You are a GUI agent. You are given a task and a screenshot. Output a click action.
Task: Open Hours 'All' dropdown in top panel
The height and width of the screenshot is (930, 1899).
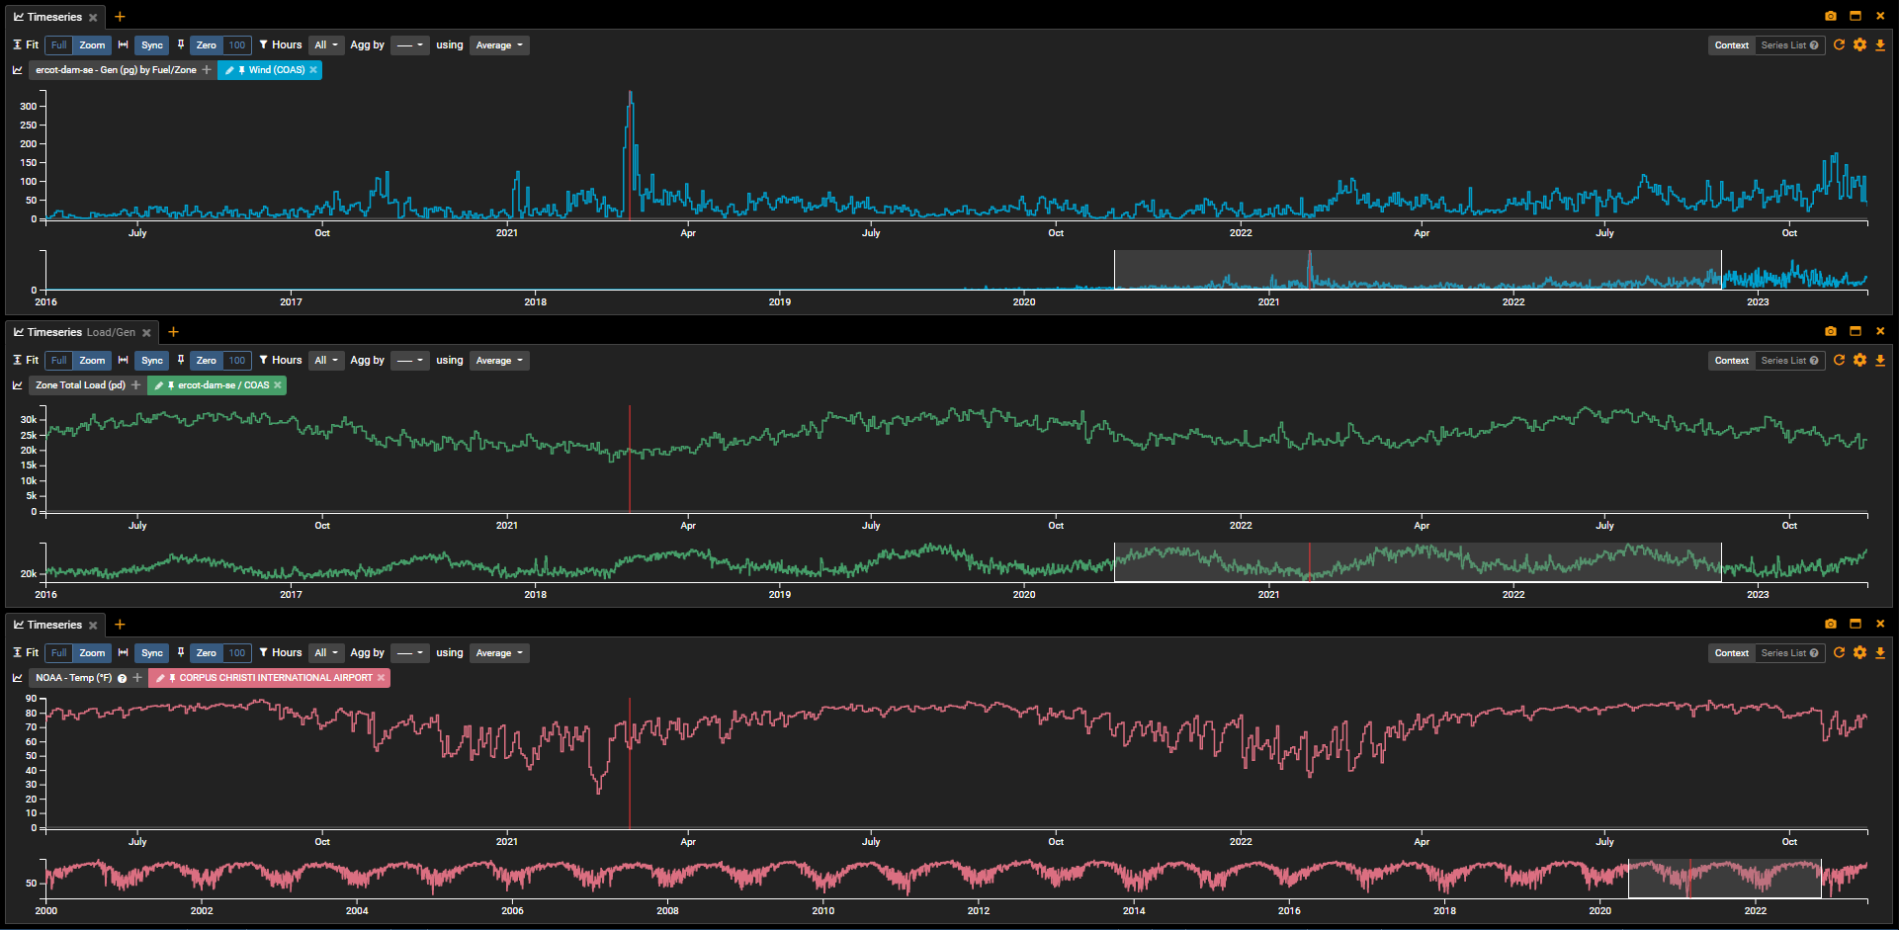(x=326, y=44)
